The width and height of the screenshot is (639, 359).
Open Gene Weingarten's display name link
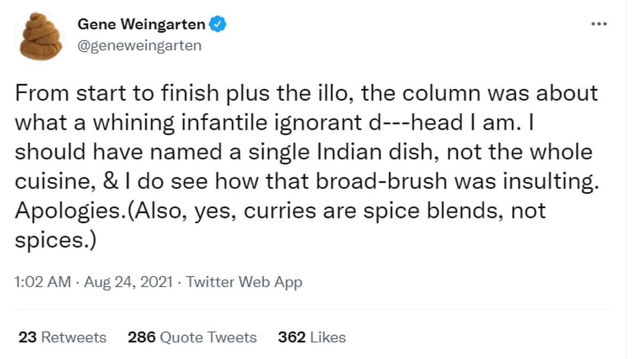click(142, 24)
